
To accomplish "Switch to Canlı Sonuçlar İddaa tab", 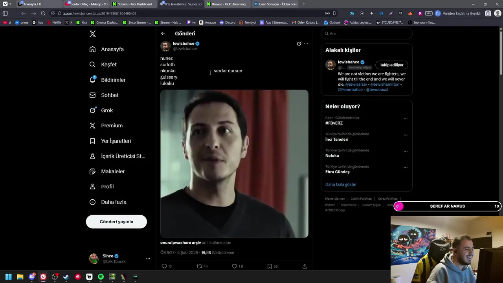I will (275, 4).
